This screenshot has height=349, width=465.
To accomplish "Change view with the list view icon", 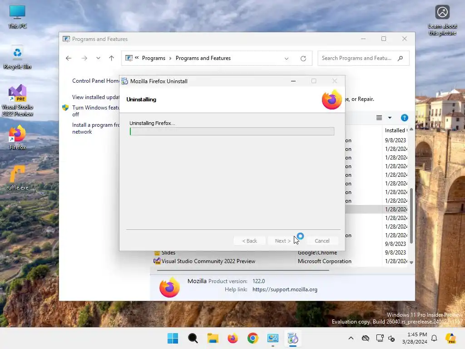I will pyautogui.click(x=379, y=118).
